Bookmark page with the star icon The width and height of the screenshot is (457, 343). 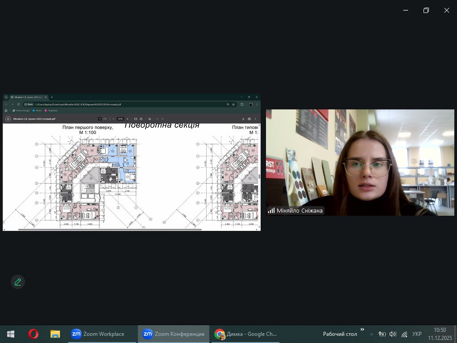(x=233, y=105)
